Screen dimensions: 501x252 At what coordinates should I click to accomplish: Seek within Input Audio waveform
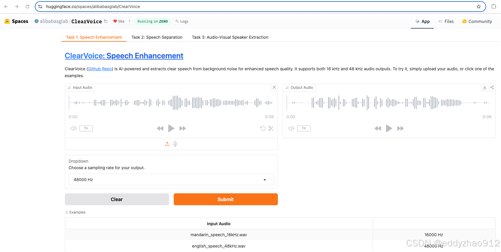[x=171, y=103]
